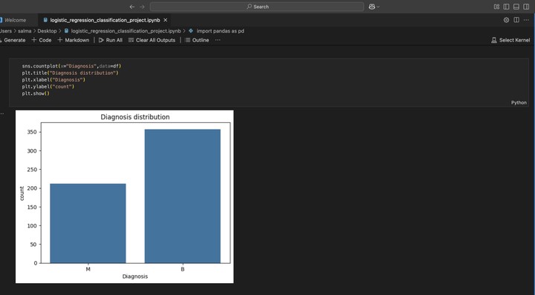Screen dimensions: 535x295
Task: Click Select Kernel
Action: (510, 40)
